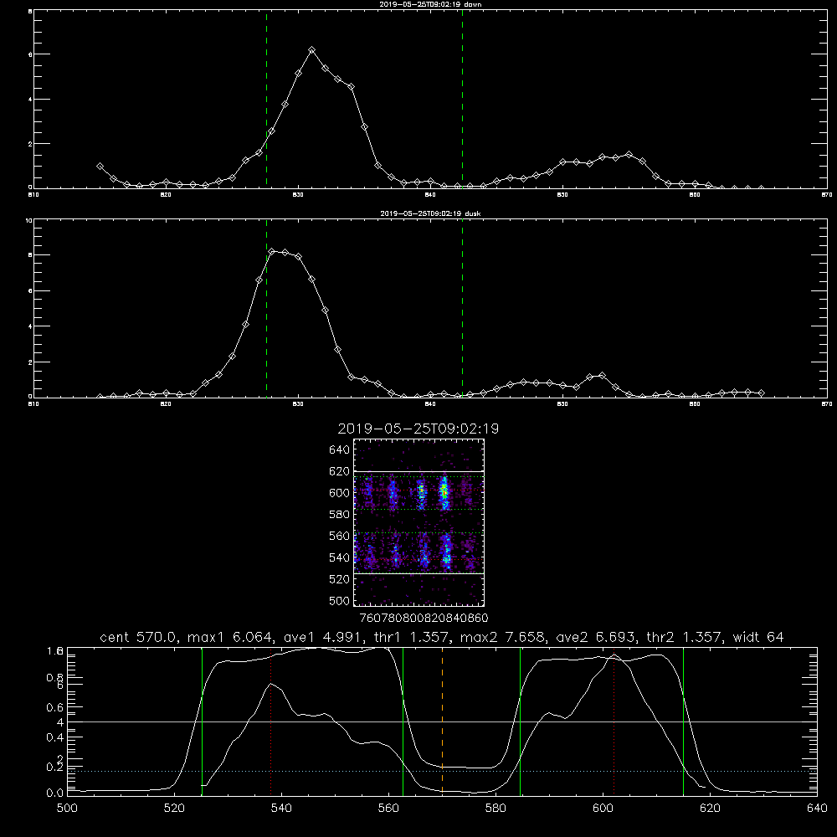Click the right green dashed line in the dawn plot
Image resolution: width=837 pixels, height=837 pixels.
(462, 99)
